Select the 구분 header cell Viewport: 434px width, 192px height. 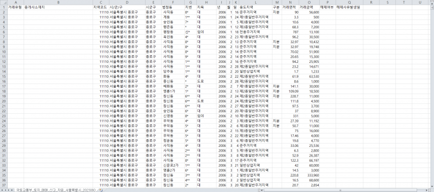277,7
